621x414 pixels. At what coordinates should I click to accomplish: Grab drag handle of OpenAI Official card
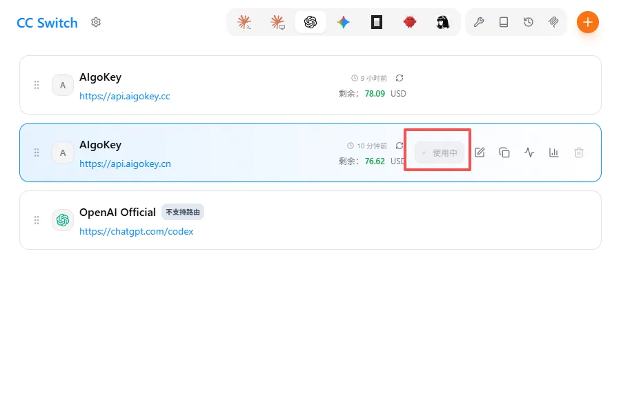point(37,220)
